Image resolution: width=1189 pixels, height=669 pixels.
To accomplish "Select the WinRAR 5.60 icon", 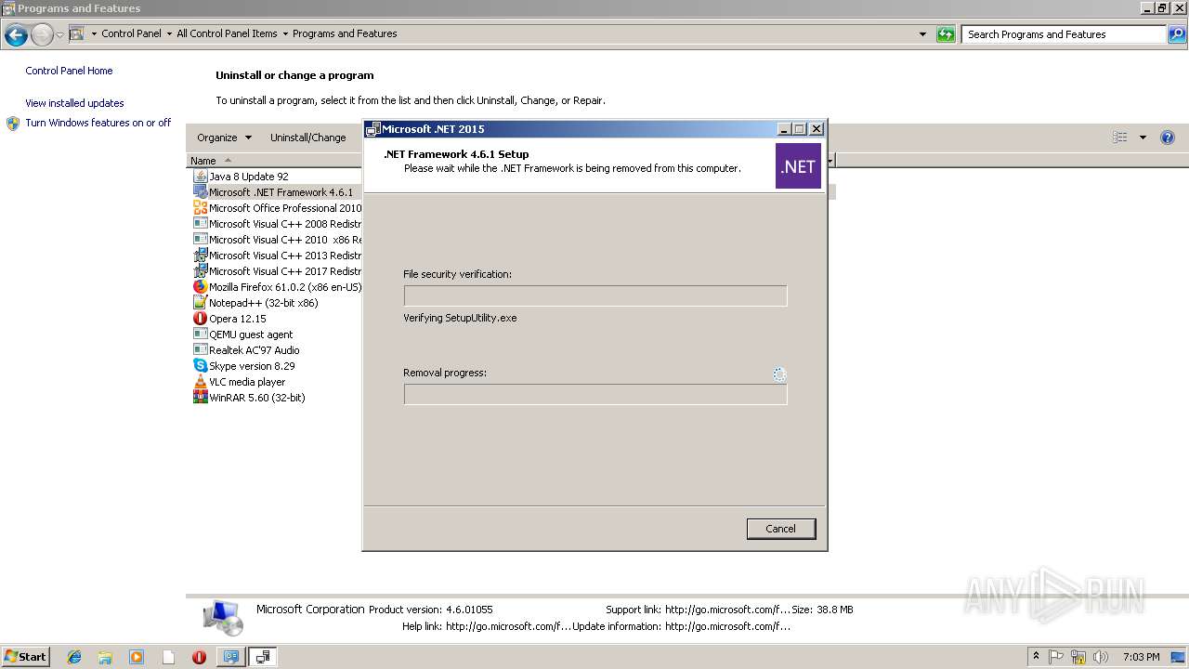I will [200, 398].
